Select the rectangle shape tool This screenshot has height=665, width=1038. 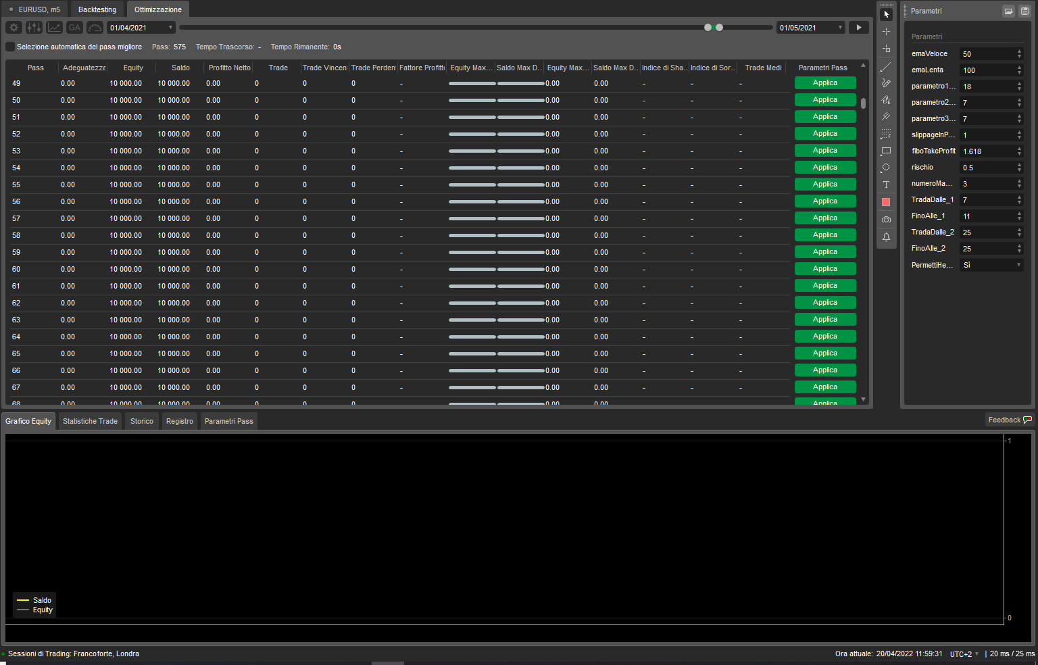pos(886,151)
